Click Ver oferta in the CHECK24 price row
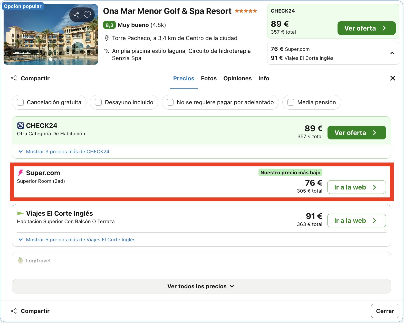Image resolution: width=404 pixels, height=323 pixels. pos(357,133)
